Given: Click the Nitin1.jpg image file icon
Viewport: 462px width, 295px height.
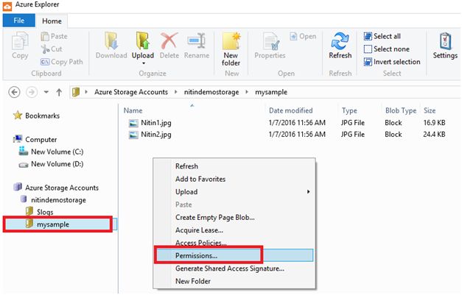Looking at the screenshot, I should click(133, 123).
